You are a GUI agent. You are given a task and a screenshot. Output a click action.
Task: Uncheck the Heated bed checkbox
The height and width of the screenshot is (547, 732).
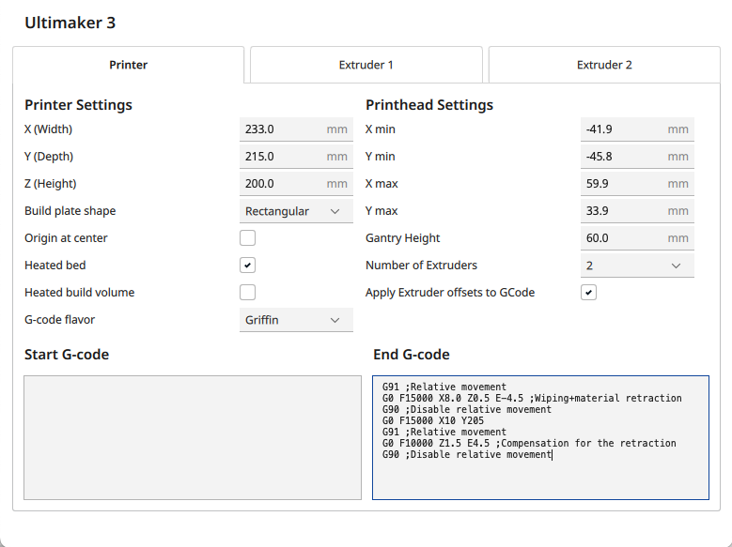click(248, 266)
